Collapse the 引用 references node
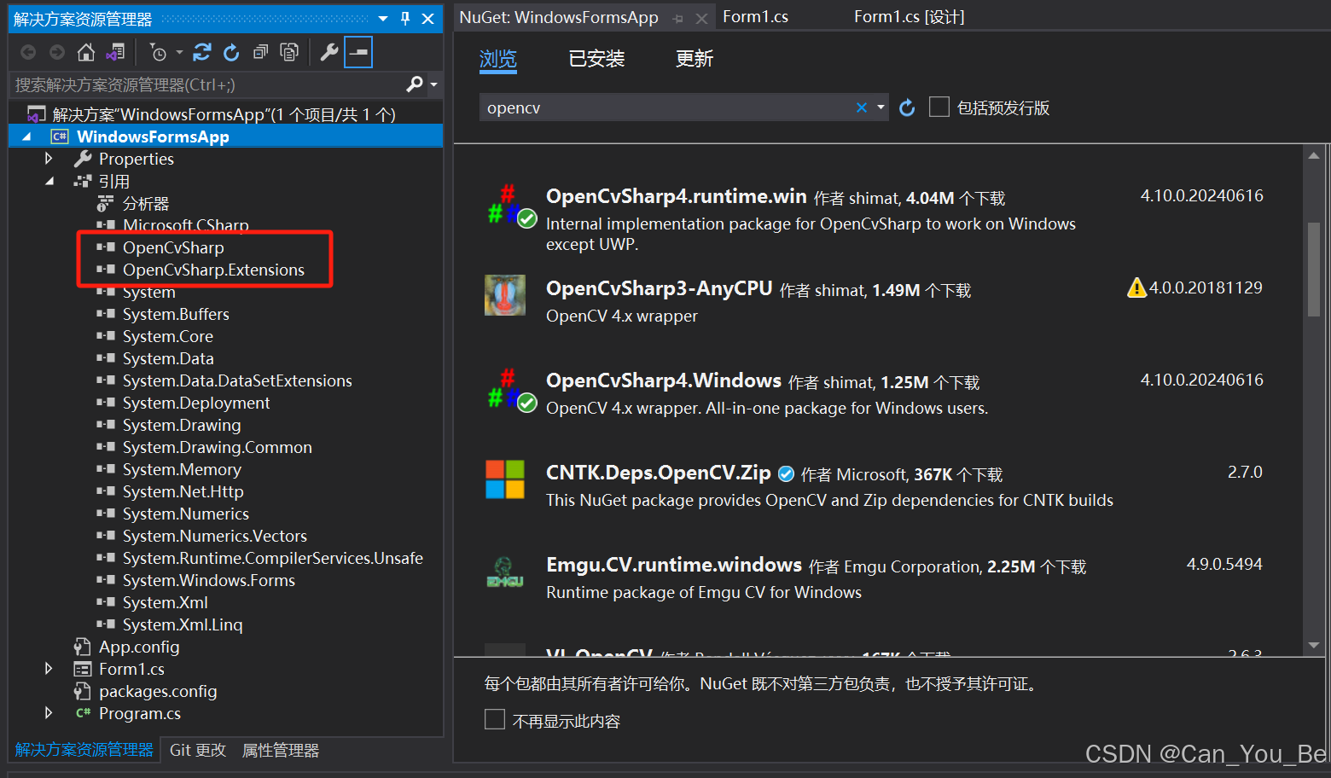 pyautogui.click(x=49, y=180)
